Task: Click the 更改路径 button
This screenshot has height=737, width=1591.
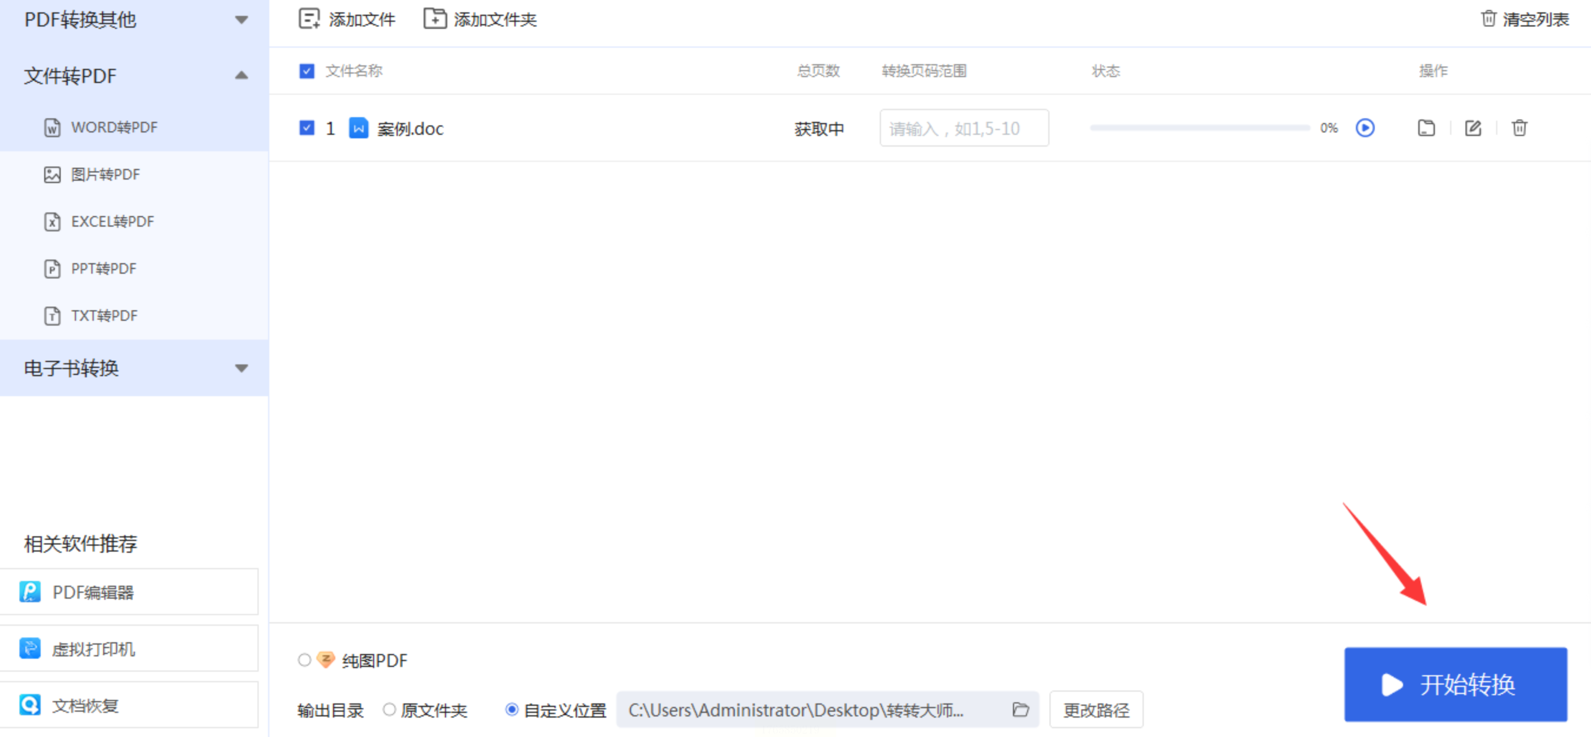Action: [x=1095, y=709]
